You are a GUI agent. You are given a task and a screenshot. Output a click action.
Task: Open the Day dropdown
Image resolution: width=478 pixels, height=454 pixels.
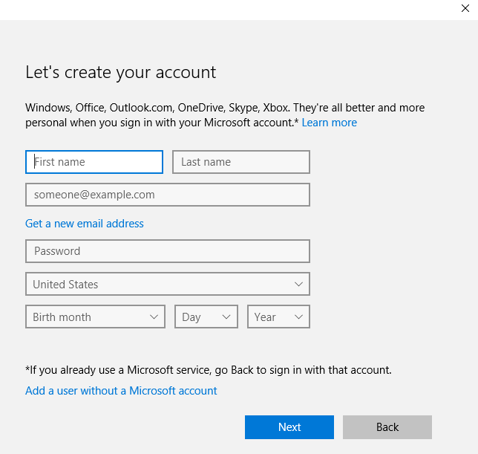pos(206,317)
